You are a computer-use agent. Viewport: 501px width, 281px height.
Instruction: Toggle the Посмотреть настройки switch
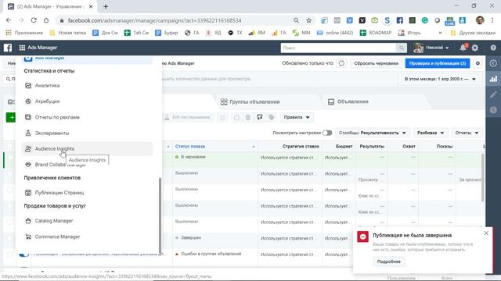pos(327,133)
